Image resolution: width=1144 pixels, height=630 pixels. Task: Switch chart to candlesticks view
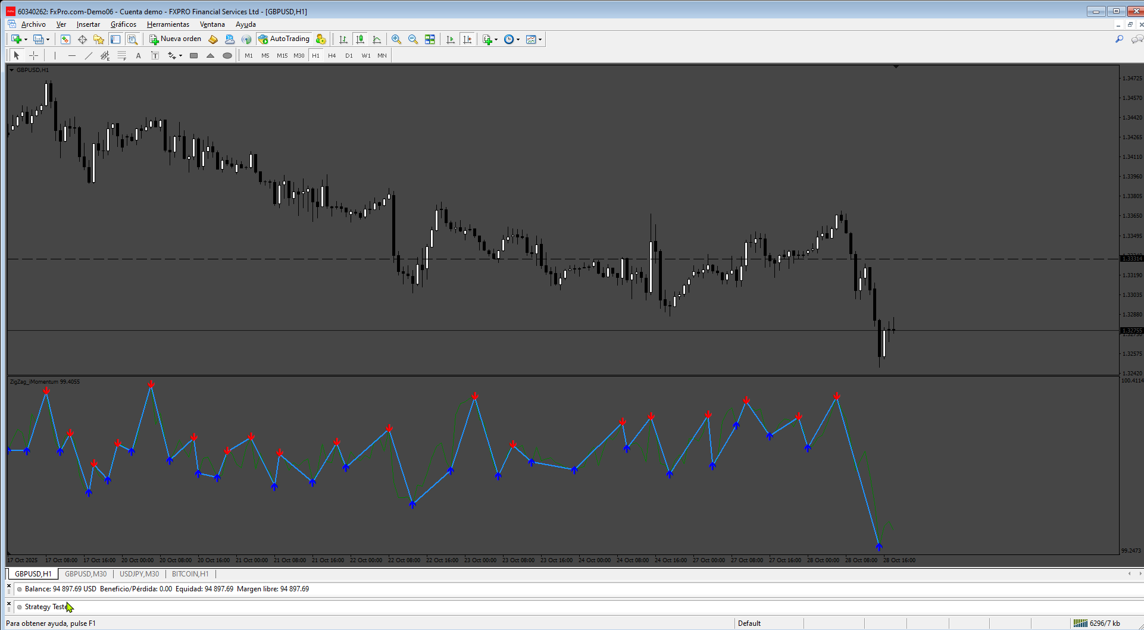pos(360,39)
